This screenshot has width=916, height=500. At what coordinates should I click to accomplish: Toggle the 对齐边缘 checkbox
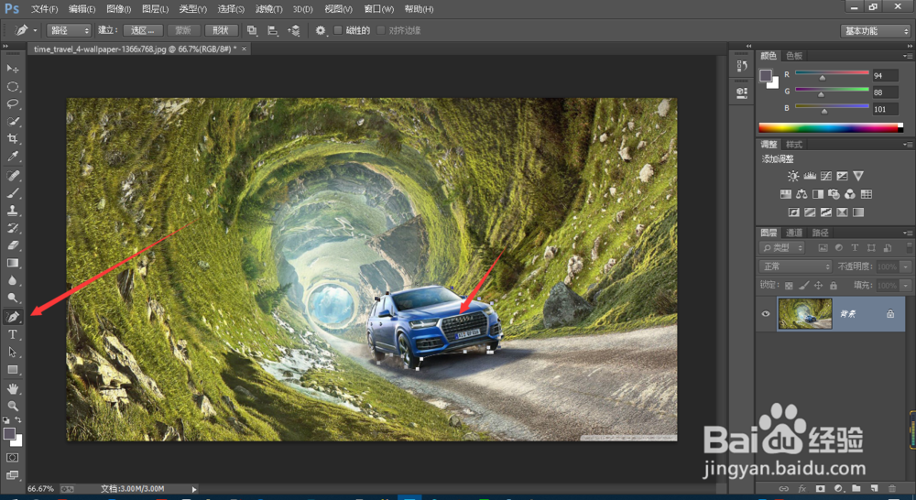click(381, 30)
